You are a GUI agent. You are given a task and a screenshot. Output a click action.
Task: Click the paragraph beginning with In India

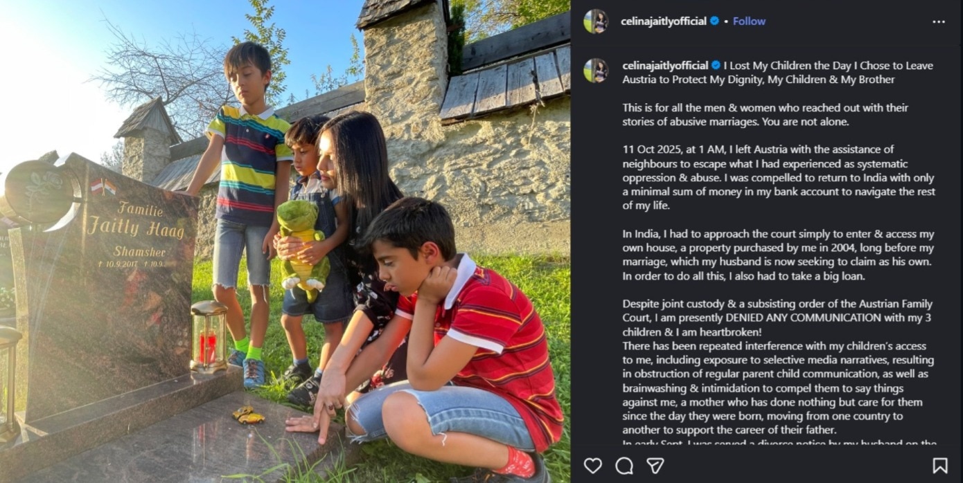coord(778,255)
